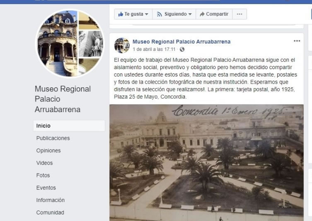Go to the Opiniones section

[x=48, y=151]
